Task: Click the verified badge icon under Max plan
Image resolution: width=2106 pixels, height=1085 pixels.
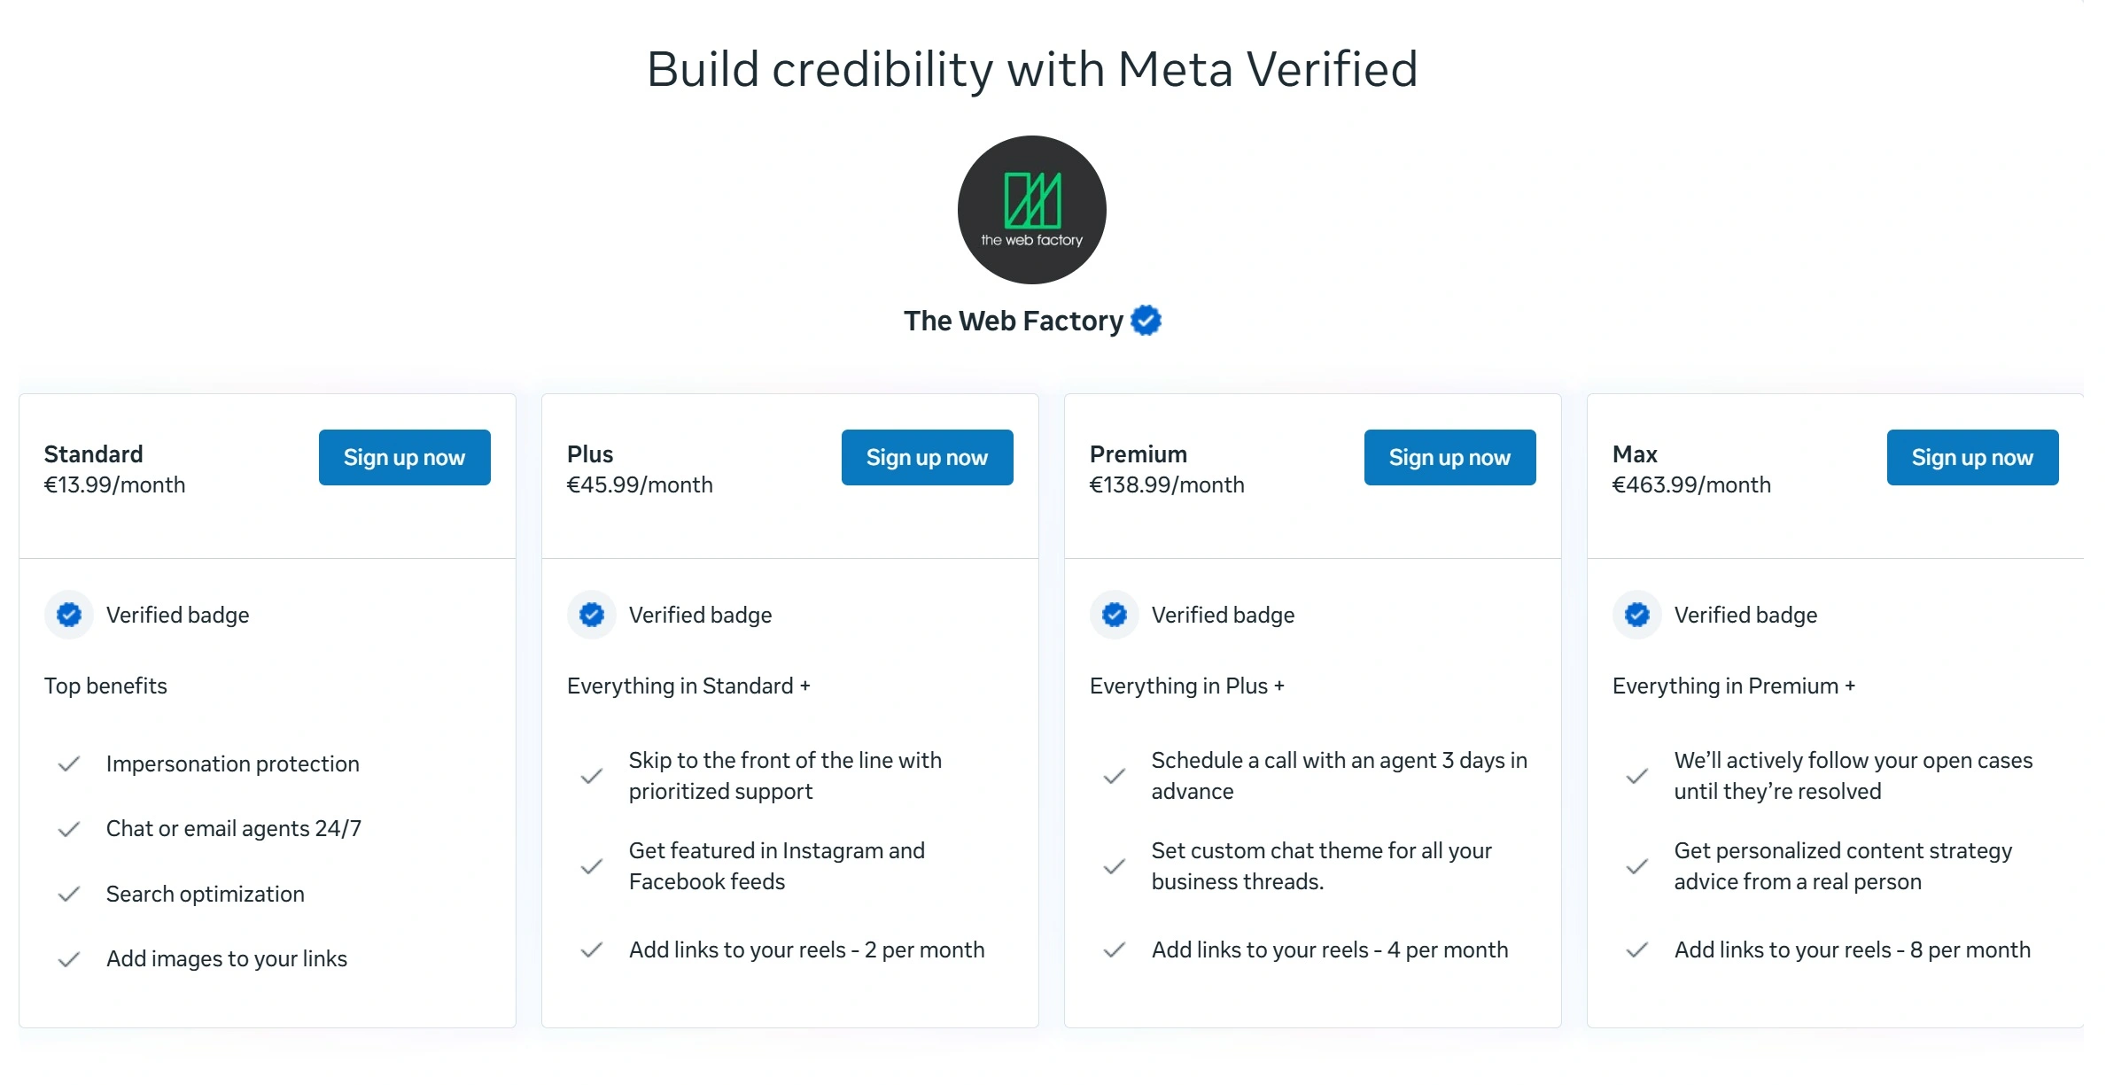Action: [x=1636, y=615]
